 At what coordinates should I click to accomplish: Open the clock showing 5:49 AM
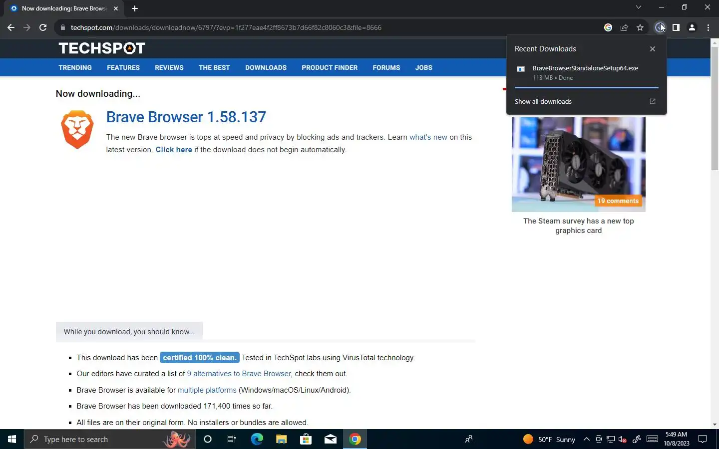677,439
